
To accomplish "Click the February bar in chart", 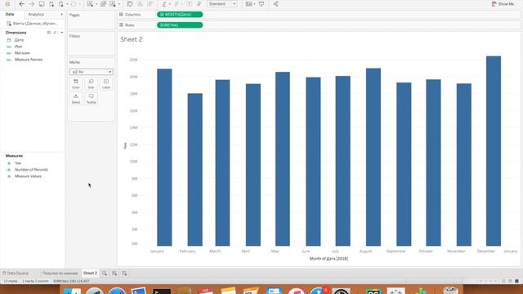I will point(194,170).
